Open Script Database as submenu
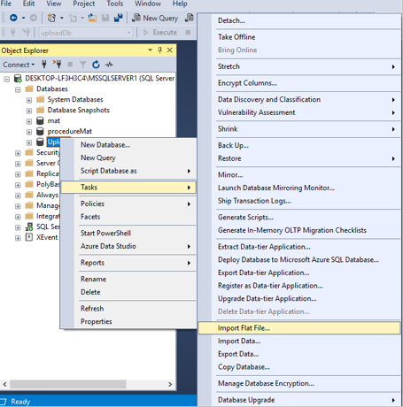Viewport: 403px width, 407px height. [x=128, y=171]
